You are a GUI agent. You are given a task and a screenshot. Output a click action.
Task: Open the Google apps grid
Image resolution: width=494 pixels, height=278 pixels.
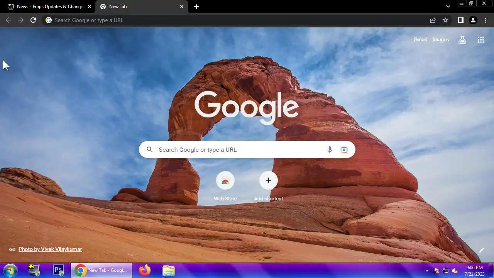point(481,40)
